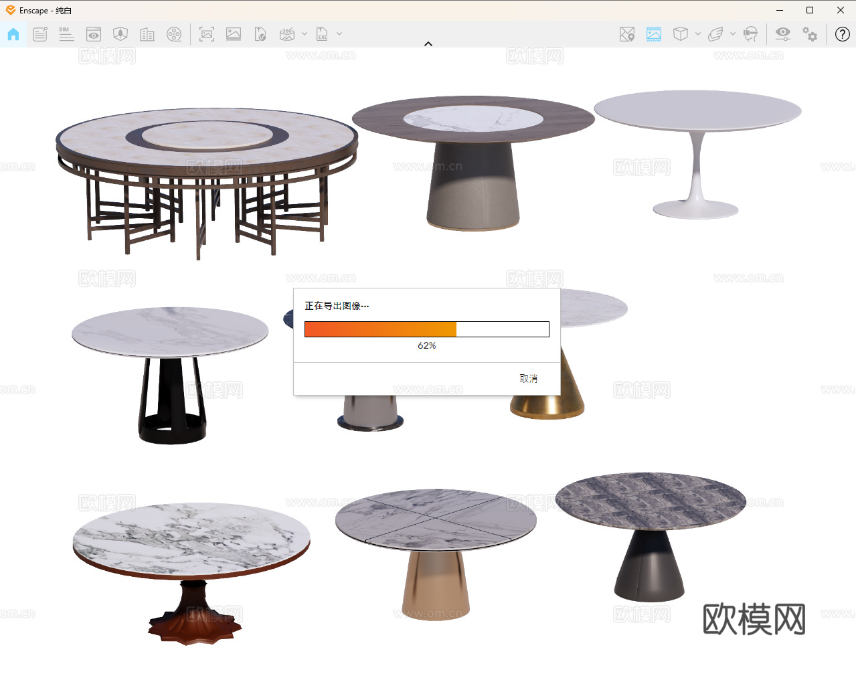The height and width of the screenshot is (690, 856).
Task: Open the site context buildings icon
Action: coord(147,34)
